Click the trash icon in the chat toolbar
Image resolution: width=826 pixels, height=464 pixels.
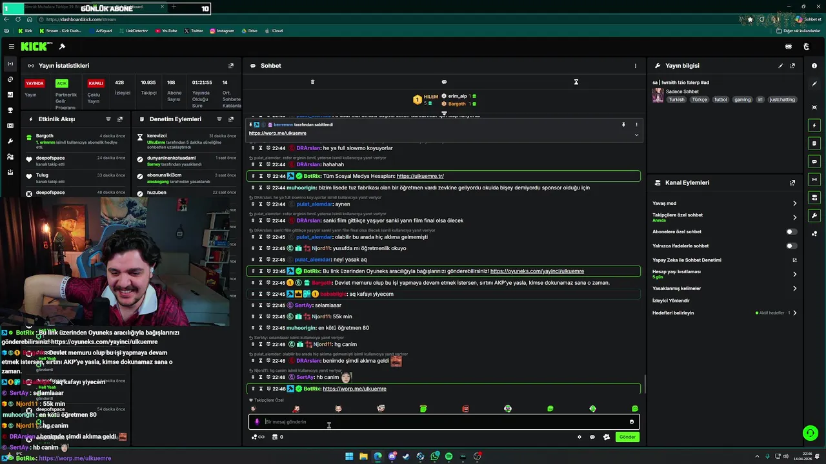pyautogui.click(x=312, y=82)
